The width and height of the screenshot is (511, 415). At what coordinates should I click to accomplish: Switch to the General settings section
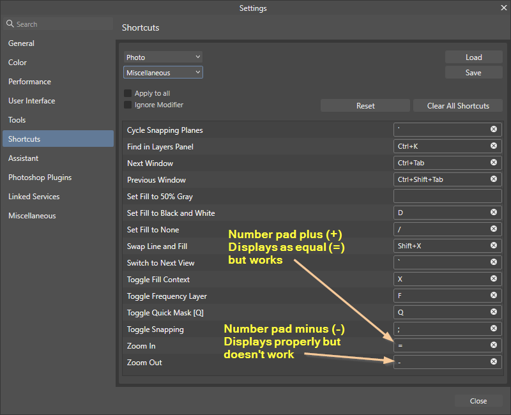point(22,43)
